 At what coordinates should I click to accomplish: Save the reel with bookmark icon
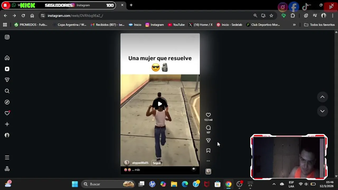tap(208, 151)
